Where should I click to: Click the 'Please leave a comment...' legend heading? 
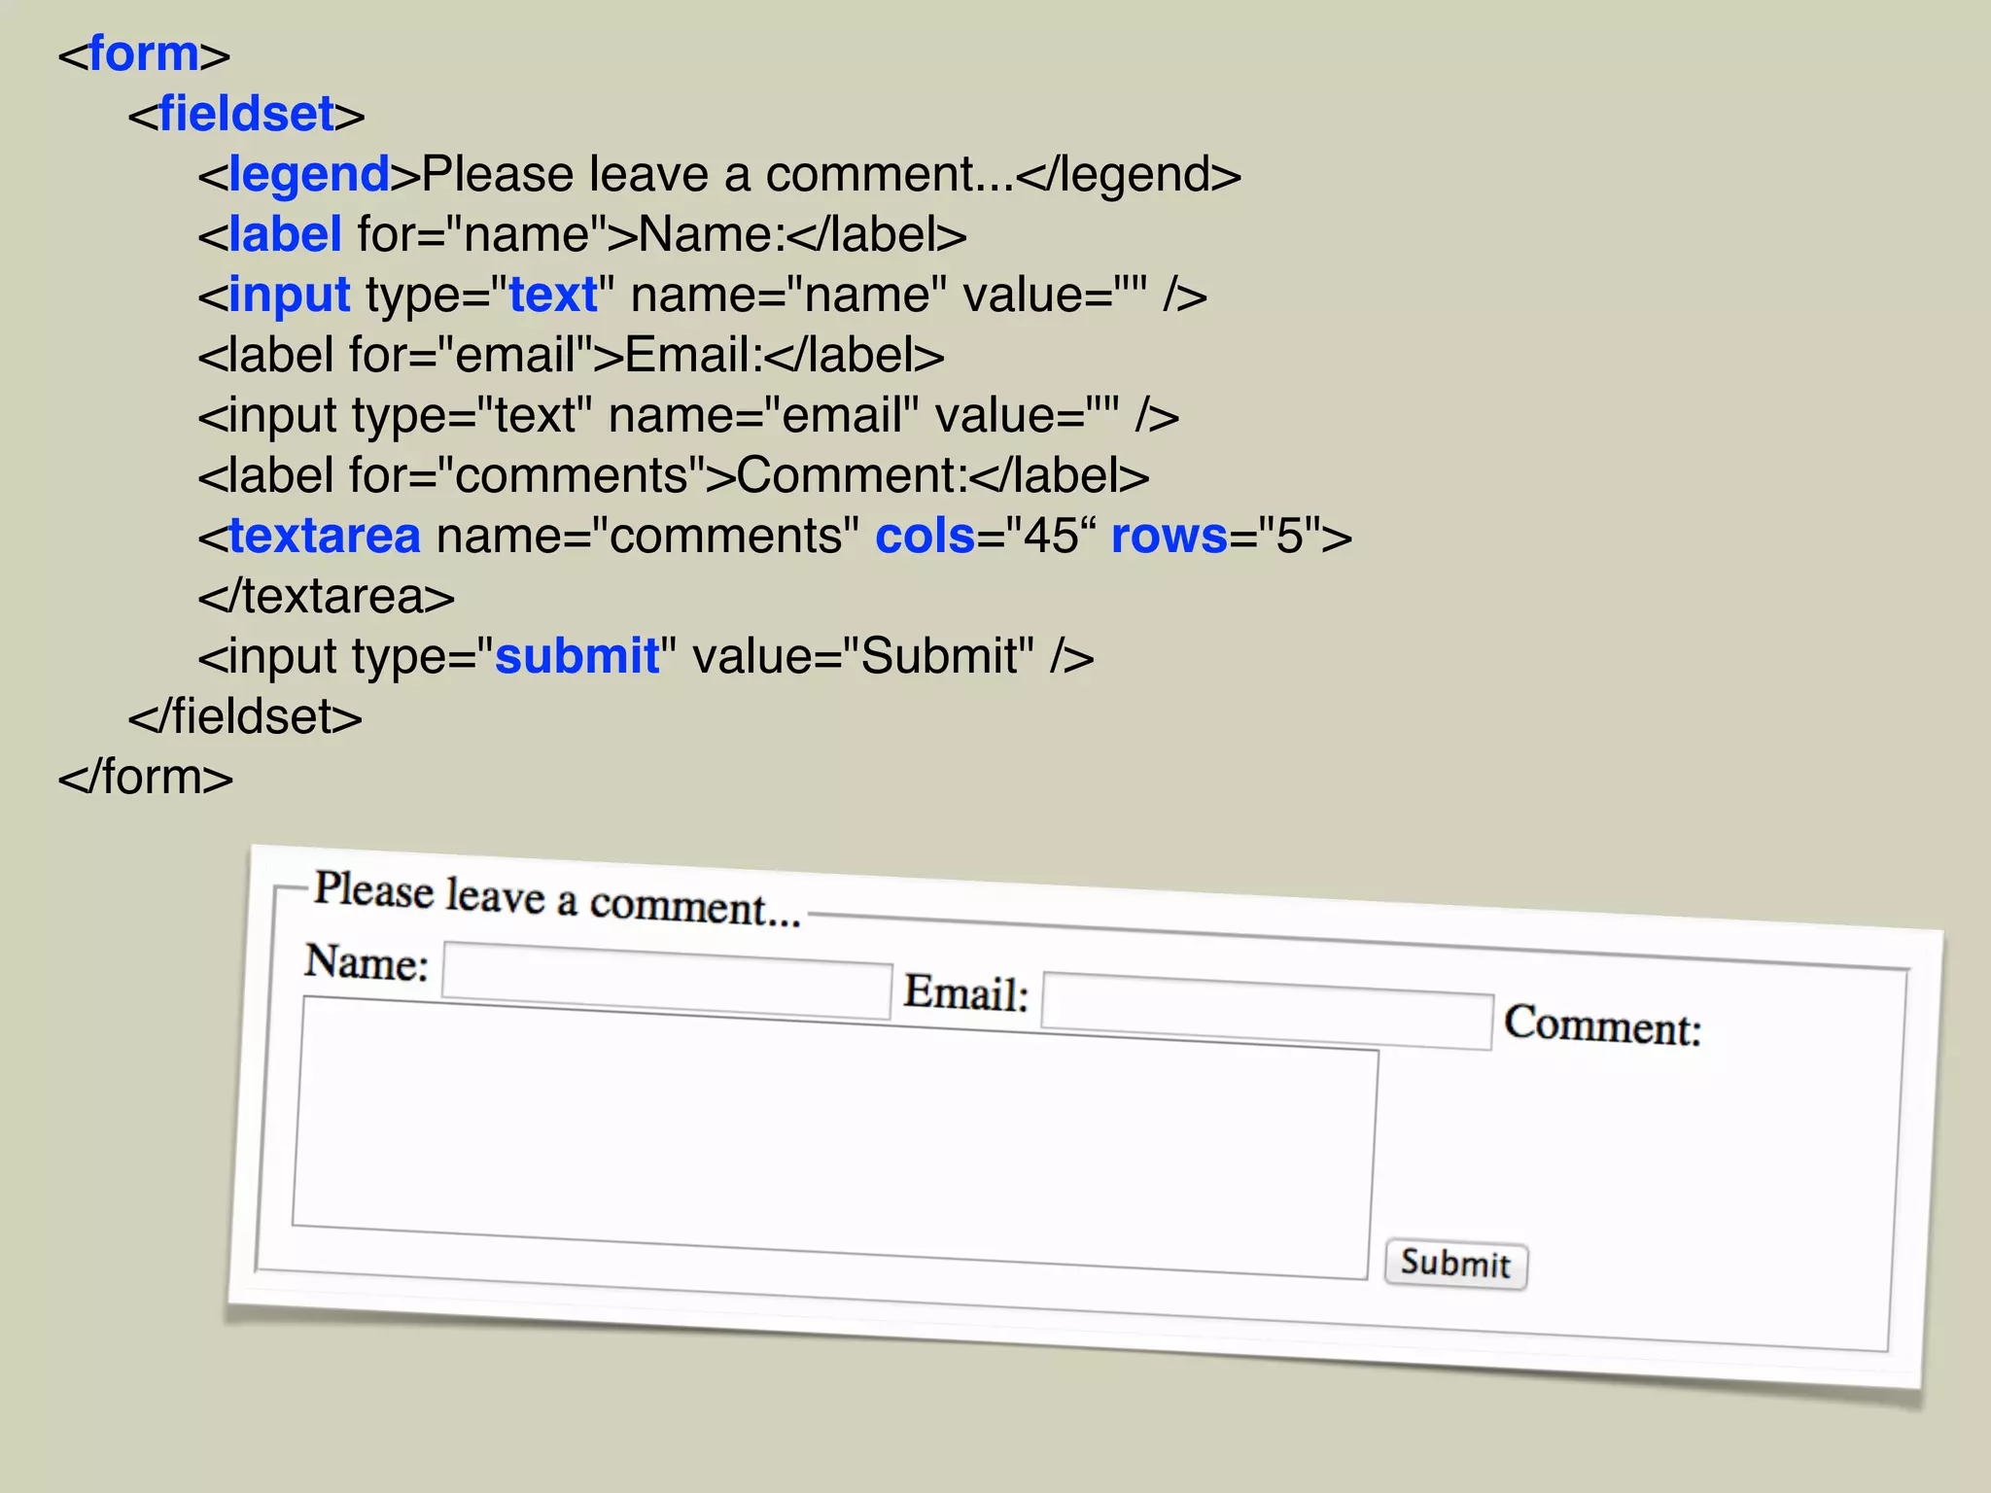pos(556,899)
